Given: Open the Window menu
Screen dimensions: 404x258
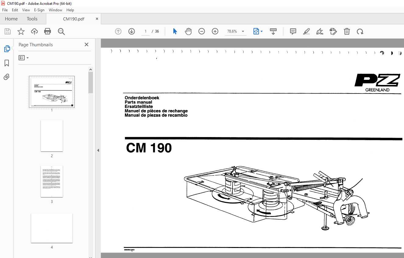Looking at the screenshot, I should coord(55,10).
